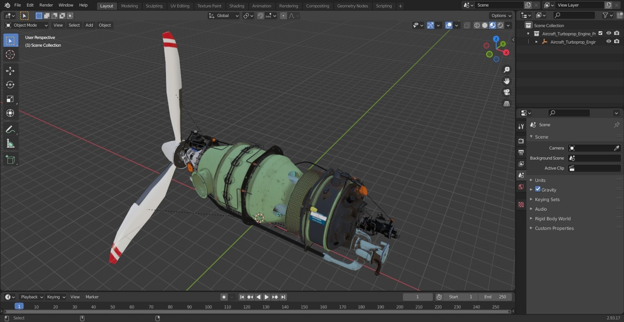The width and height of the screenshot is (624, 322).
Task: Open the Output properties tab
Action: pyautogui.click(x=521, y=152)
